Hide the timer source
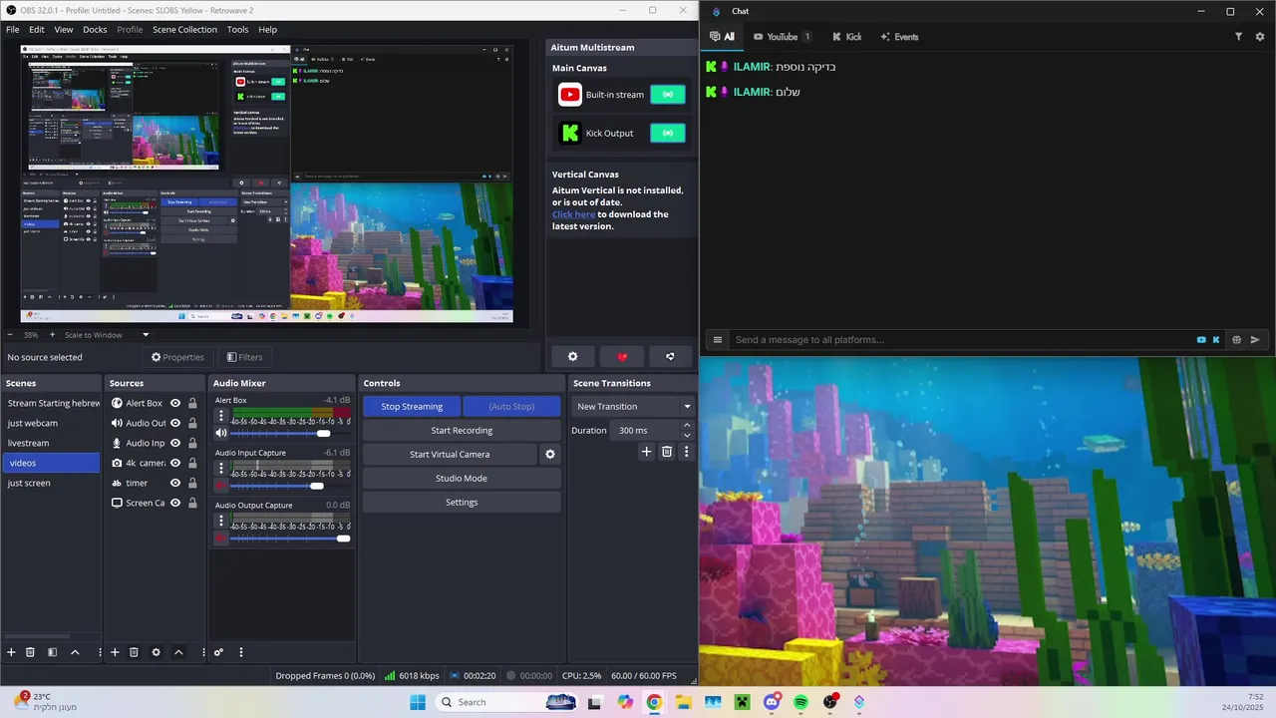Image resolution: width=1276 pixels, height=718 pixels. point(175,483)
